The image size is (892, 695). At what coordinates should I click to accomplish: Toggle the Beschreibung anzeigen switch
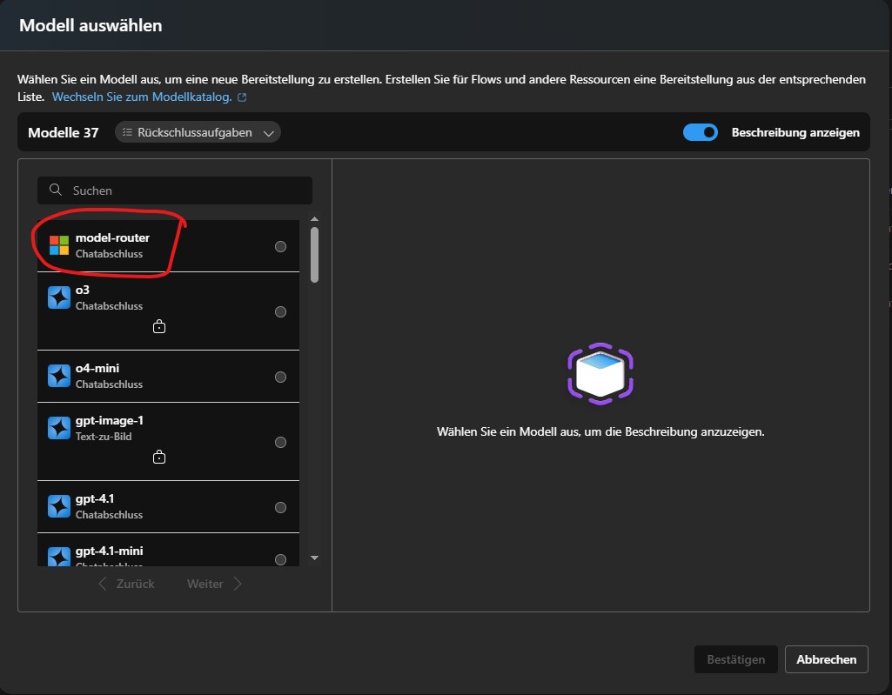[701, 132]
